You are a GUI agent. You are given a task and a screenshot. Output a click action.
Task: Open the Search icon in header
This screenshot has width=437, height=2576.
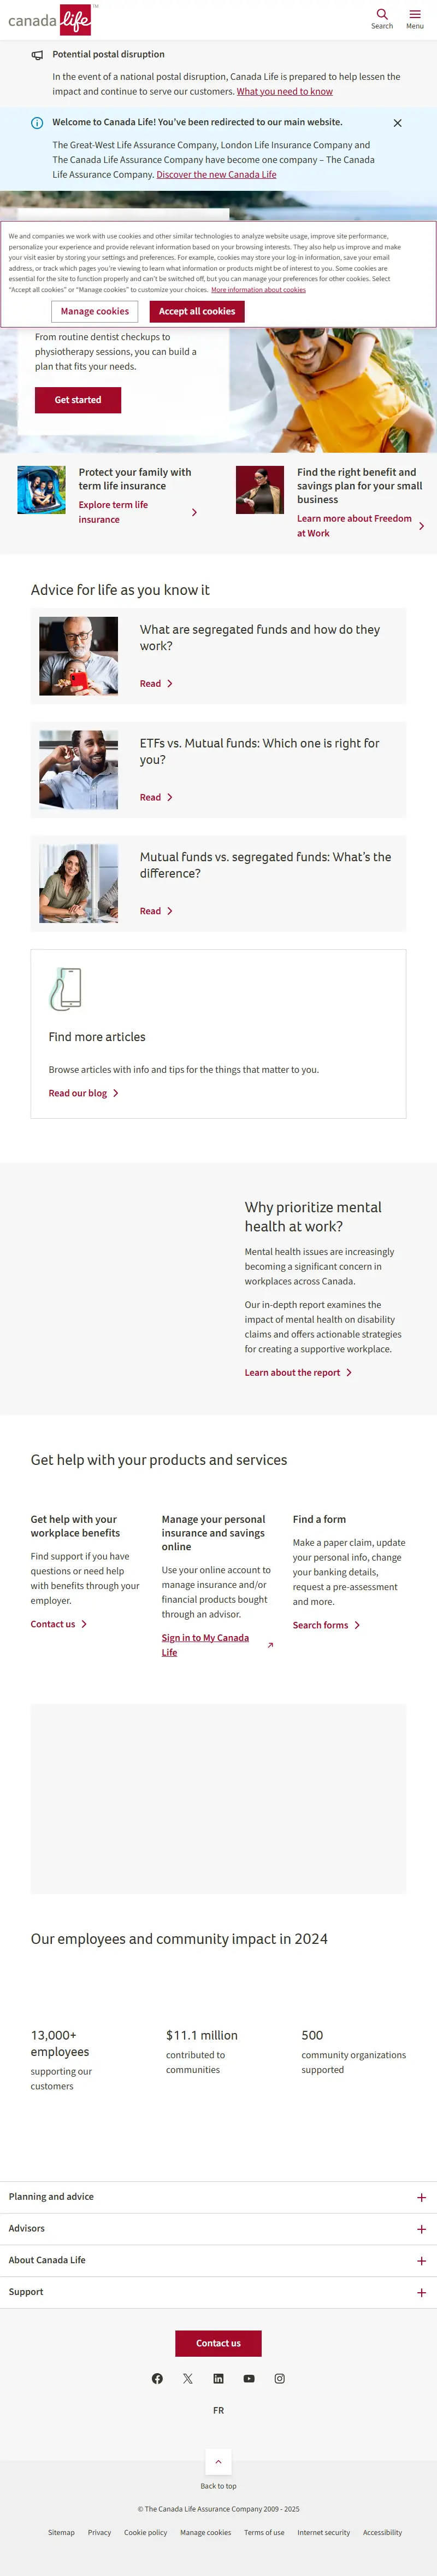click(382, 19)
